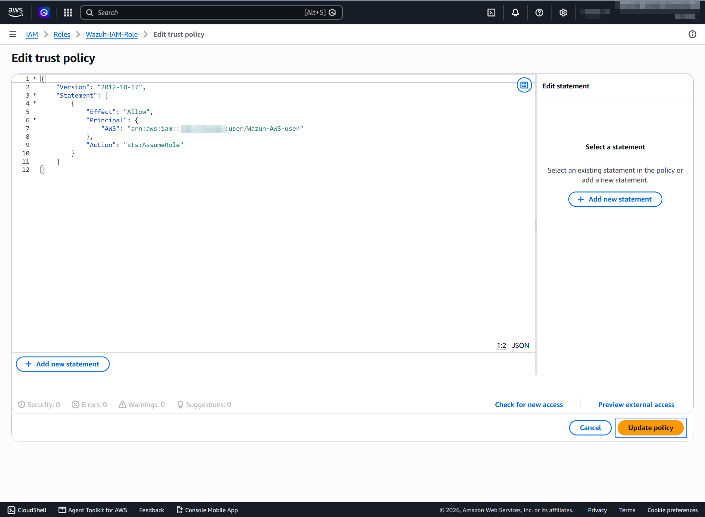Add new statement in the Edit statement panel
Screen dimensions: 705x517
pyautogui.click(x=615, y=199)
